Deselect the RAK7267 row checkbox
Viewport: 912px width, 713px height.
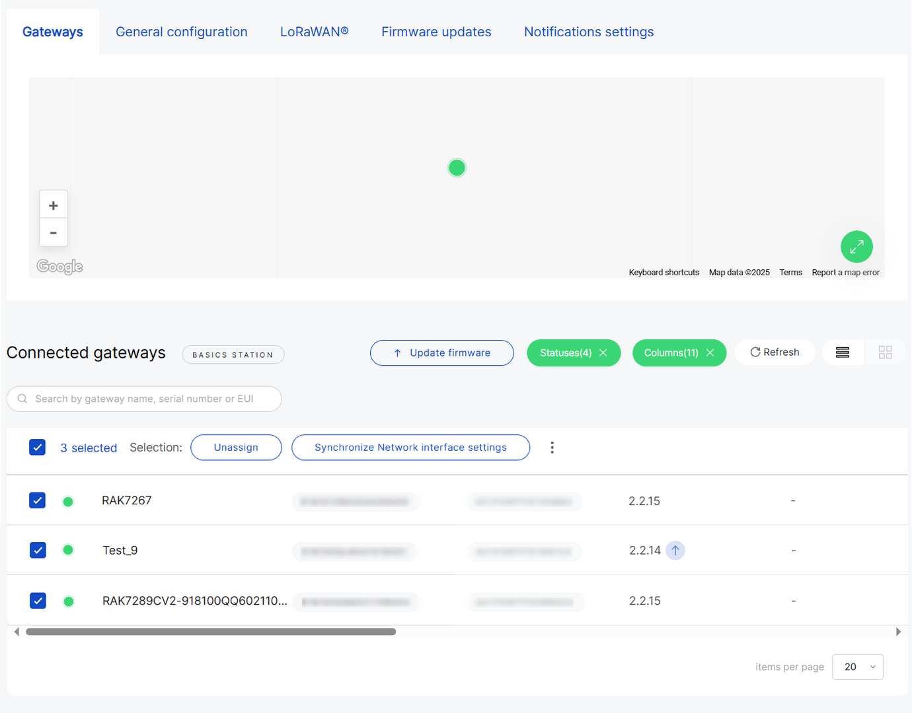tap(37, 500)
